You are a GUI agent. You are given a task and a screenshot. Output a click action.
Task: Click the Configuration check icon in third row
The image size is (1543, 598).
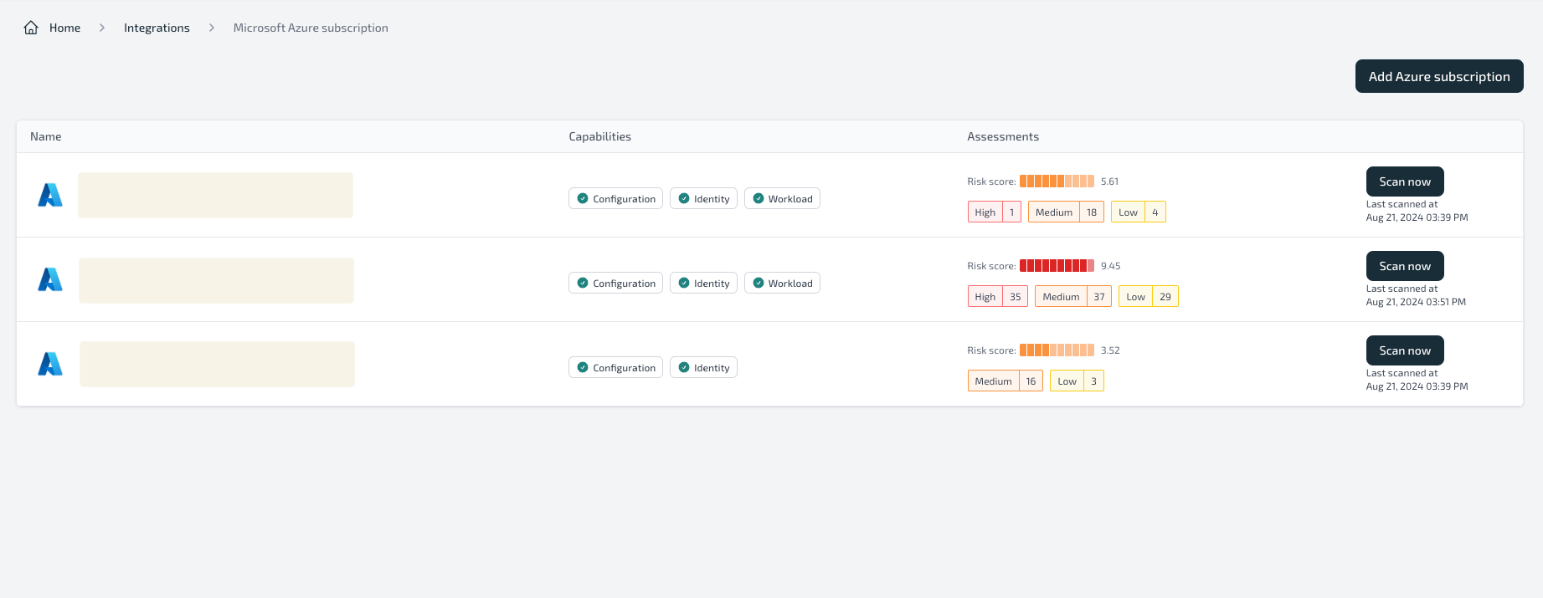583,367
